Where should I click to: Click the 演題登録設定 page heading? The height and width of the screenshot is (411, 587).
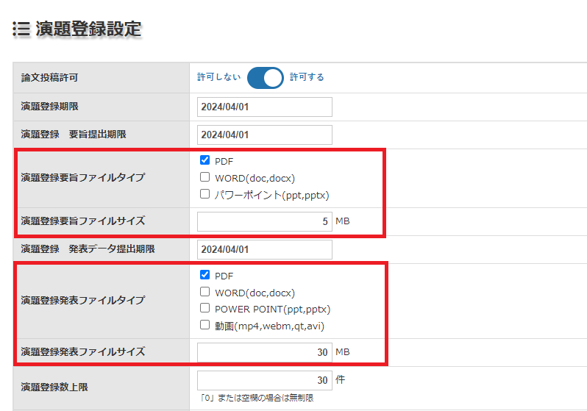click(x=88, y=30)
